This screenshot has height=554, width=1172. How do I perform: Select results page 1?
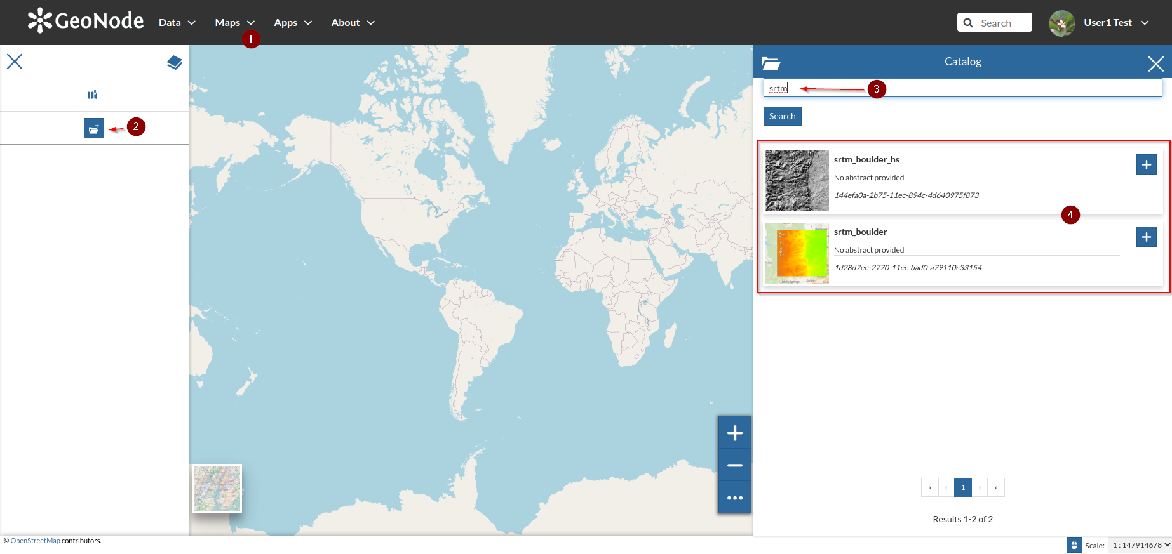(963, 487)
